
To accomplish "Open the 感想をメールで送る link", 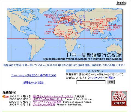I will 34,82.
